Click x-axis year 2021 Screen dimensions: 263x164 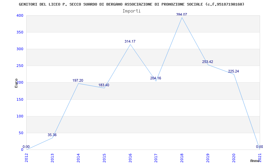pos(260,158)
